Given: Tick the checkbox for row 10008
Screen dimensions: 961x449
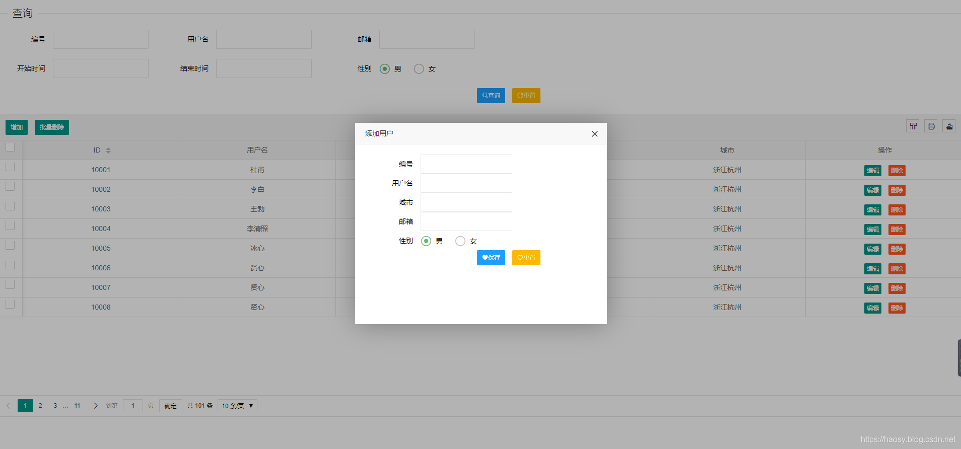Looking at the screenshot, I should (x=10, y=304).
